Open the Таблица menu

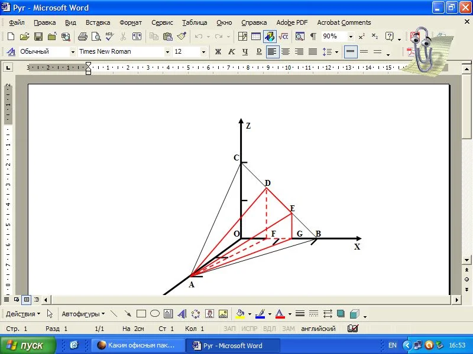pyautogui.click(x=195, y=22)
